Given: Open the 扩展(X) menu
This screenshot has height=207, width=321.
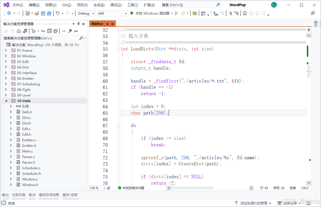Looking at the screenshot, I should coord(149,5).
